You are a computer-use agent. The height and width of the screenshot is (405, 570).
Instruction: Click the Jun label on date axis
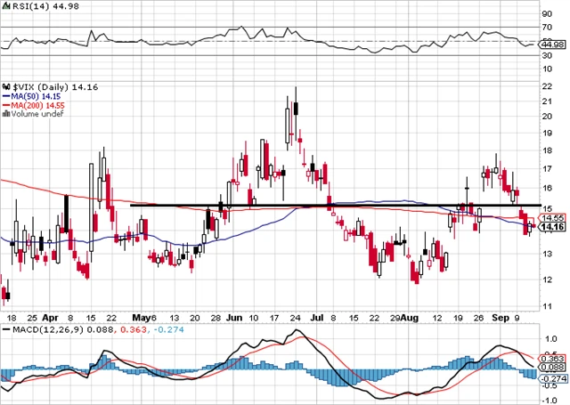(235, 315)
